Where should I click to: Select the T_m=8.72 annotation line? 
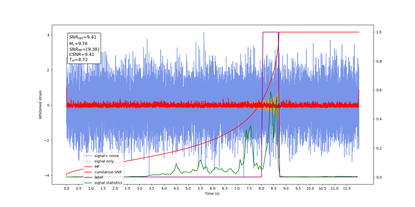pyautogui.click(x=78, y=60)
